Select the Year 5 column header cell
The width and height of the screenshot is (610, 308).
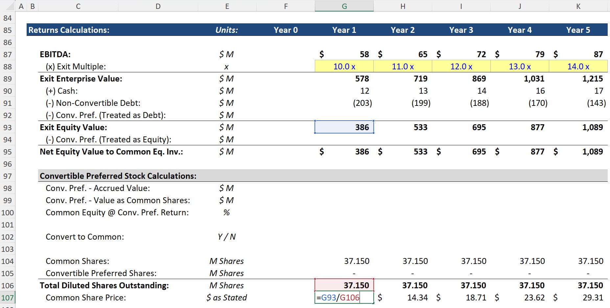[578, 30]
